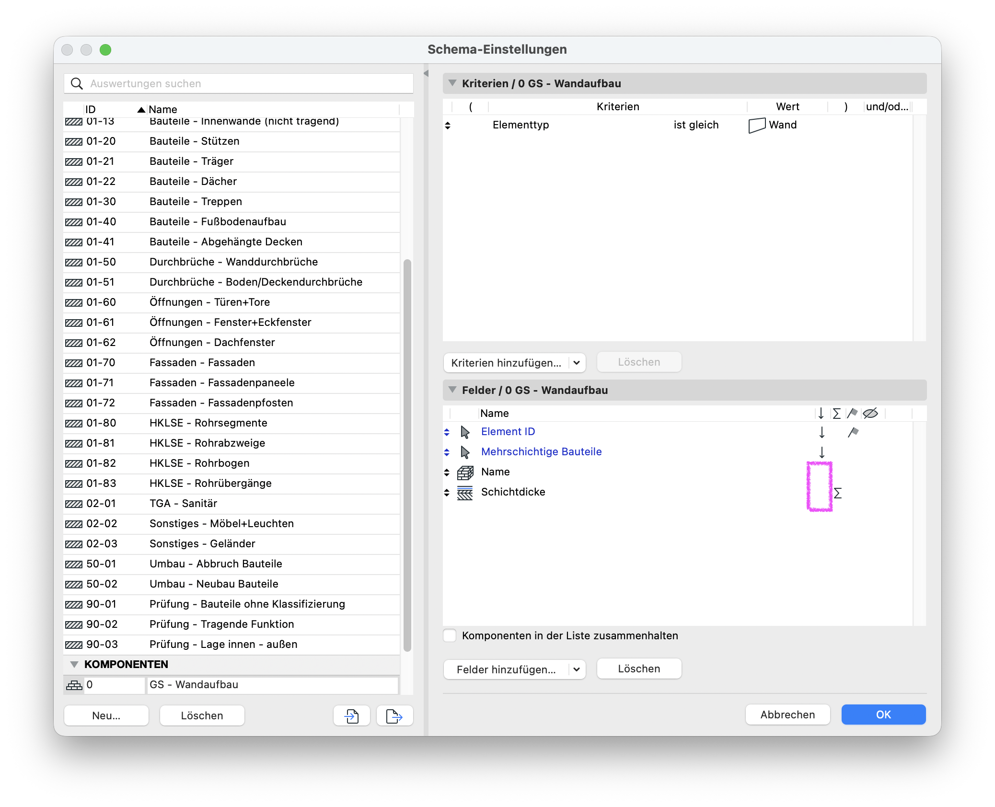The image size is (995, 807).
Task: Click the import schema icon button
Action: click(x=351, y=715)
